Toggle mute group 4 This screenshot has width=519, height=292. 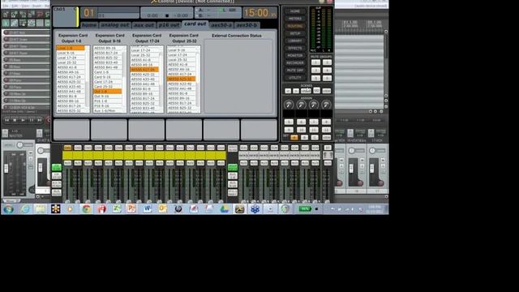[x=327, y=71]
